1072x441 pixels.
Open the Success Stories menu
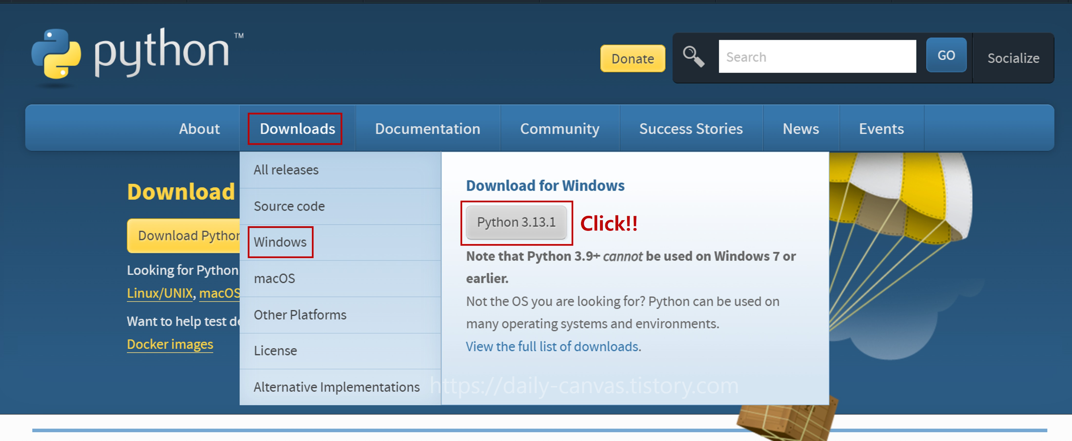pyautogui.click(x=691, y=129)
